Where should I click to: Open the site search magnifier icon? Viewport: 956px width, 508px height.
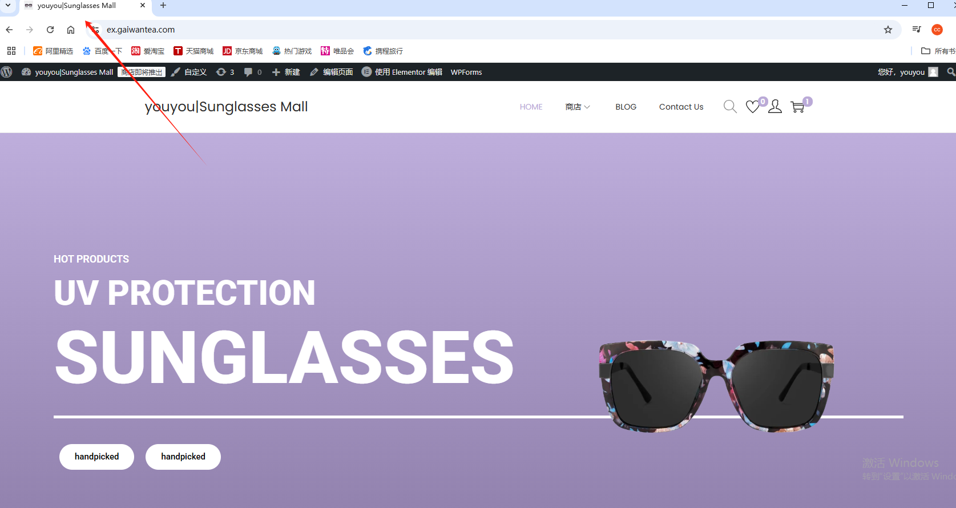(x=730, y=107)
